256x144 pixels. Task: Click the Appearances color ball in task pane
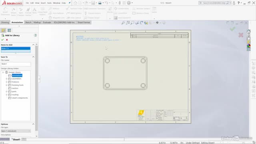click(249, 46)
